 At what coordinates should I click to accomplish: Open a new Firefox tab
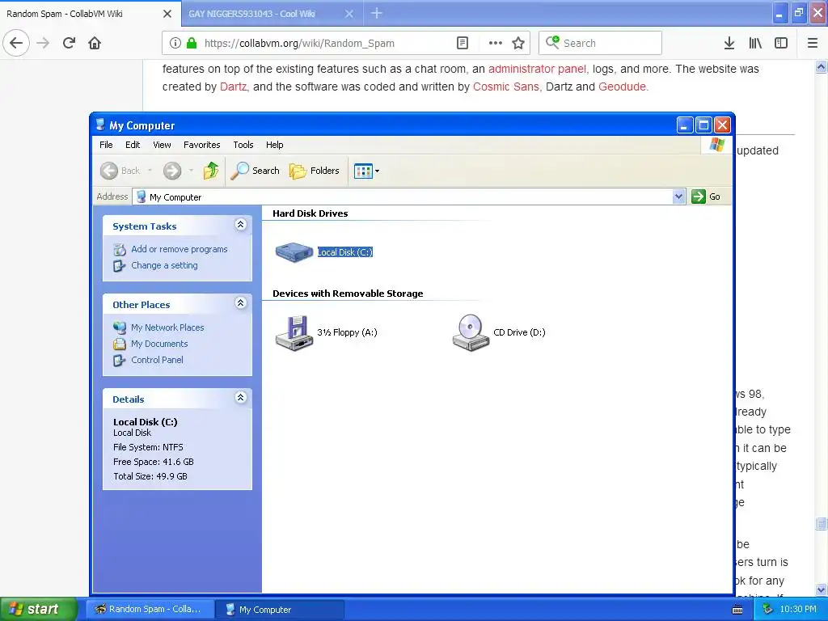tap(377, 13)
